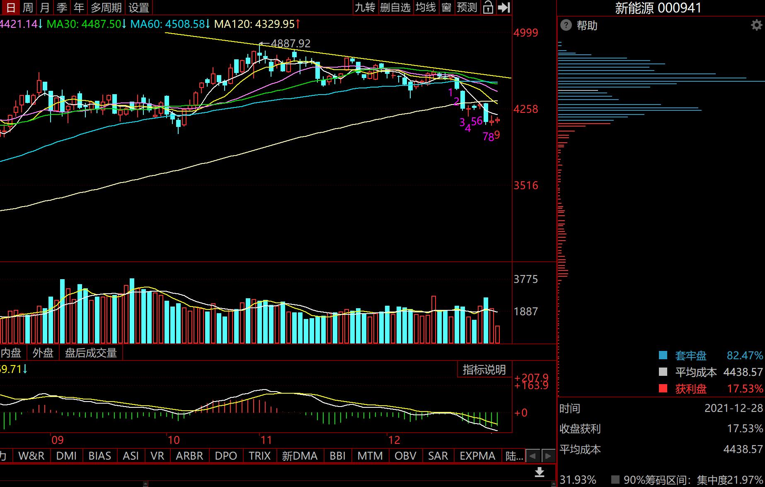Click the nine-turn marker 9 on chart
The image size is (765, 487).
pyautogui.click(x=497, y=135)
